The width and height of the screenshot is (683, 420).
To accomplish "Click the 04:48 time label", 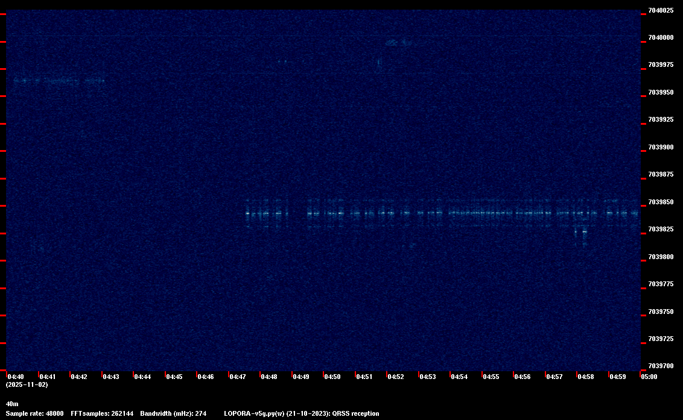I will [x=269, y=377].
